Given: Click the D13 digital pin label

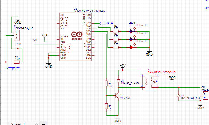Looking at the screenshot, I should [x=88, y=52].
